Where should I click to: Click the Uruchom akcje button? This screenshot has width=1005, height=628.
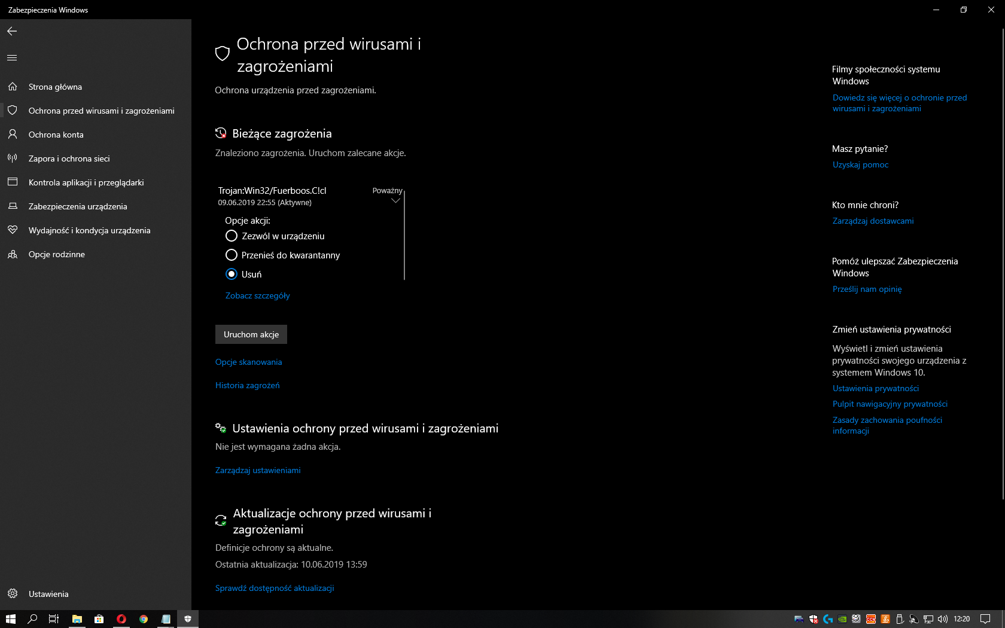[251, 334]
